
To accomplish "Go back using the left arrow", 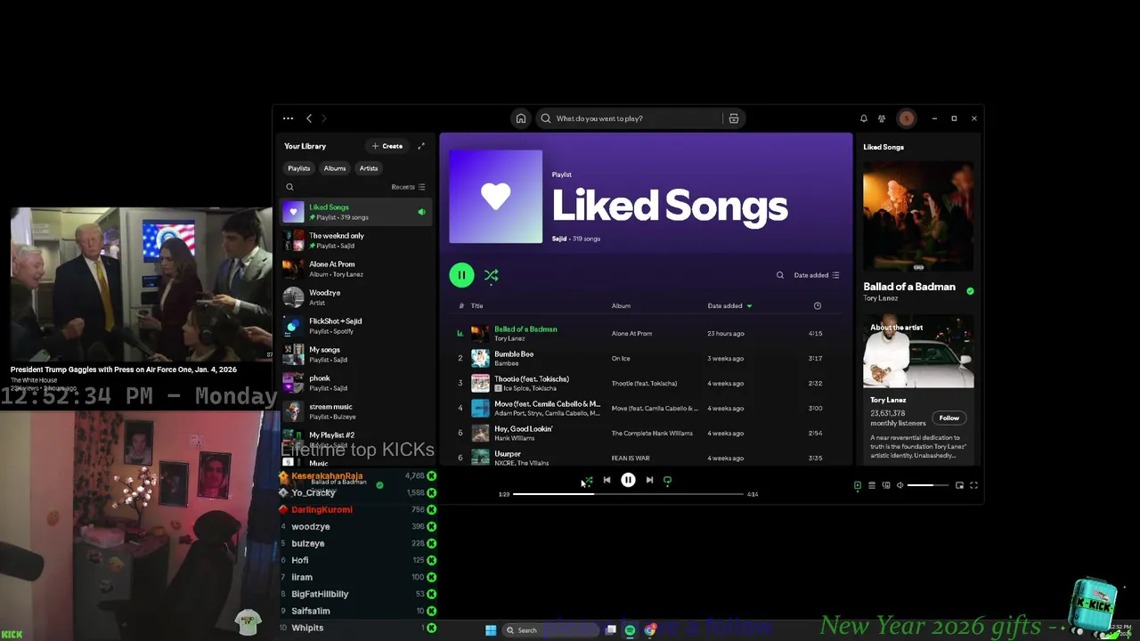I will point(309,118).
